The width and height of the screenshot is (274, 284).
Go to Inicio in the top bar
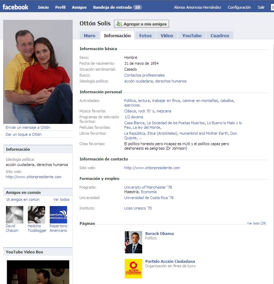[x=43, y=7]
